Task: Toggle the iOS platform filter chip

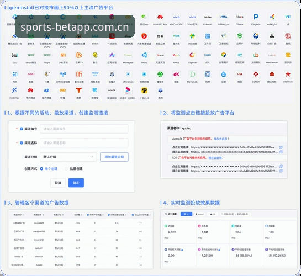Action: [213, 214]
